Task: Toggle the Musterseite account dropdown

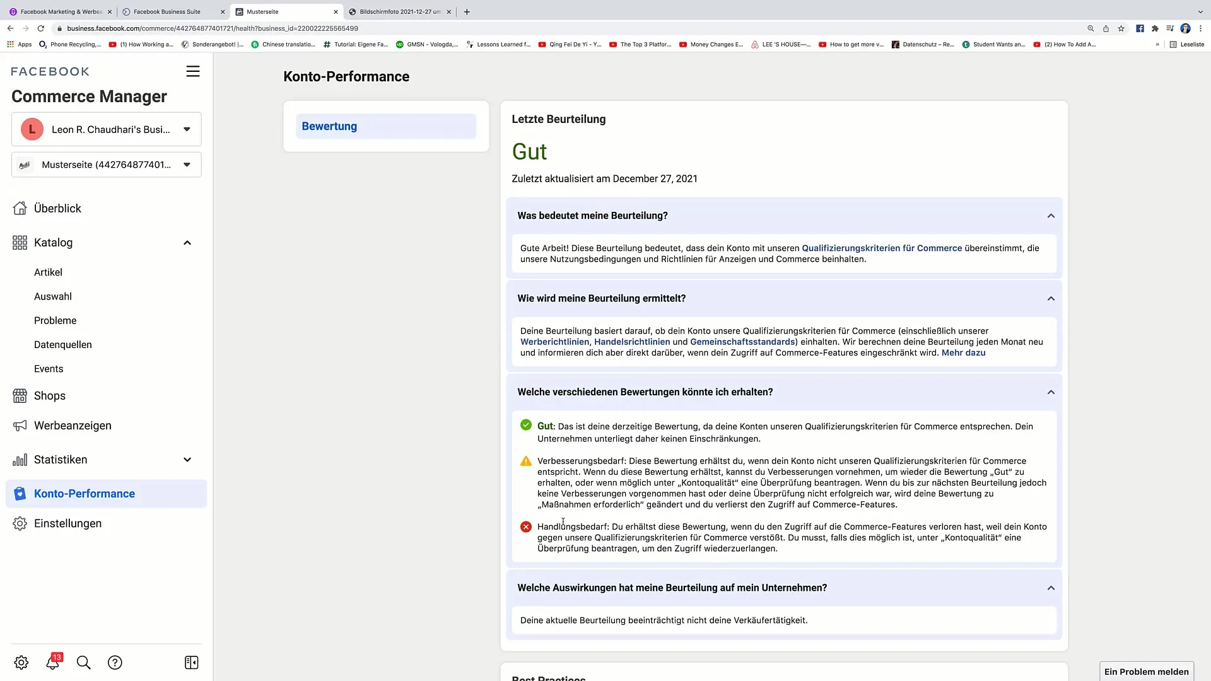Action: (186, 164)
